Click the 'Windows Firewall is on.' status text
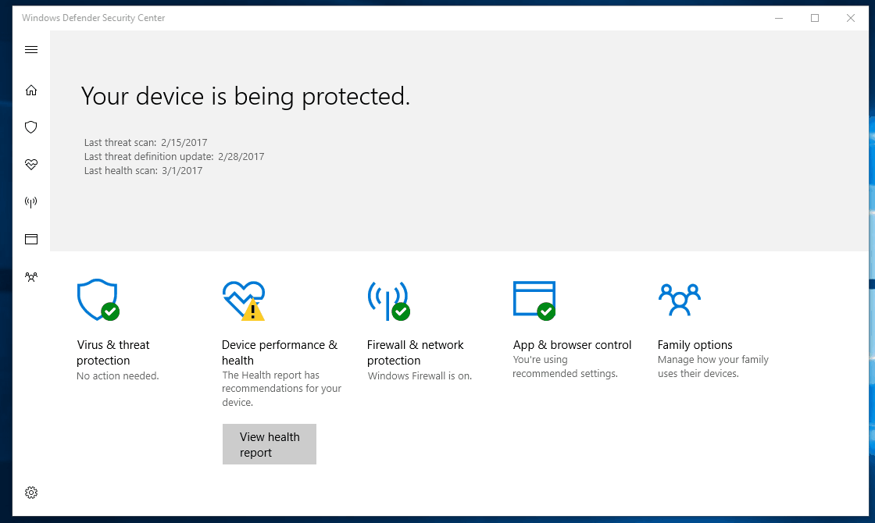The height and width of the screenshot is (523, 875). [x=420, y=375]
